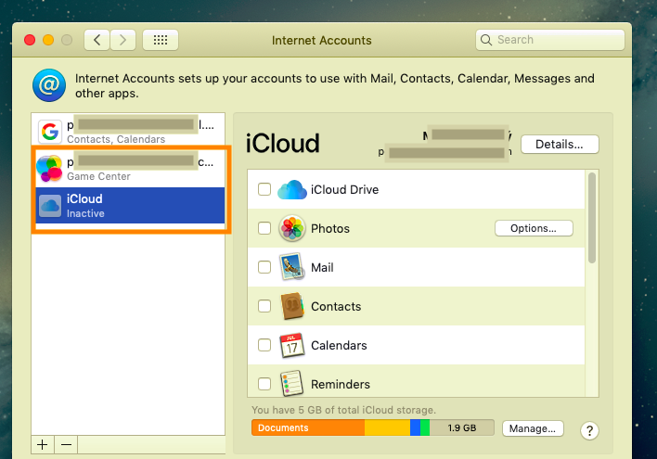
Task: Click the Contacts label
Action: [336, 307]
